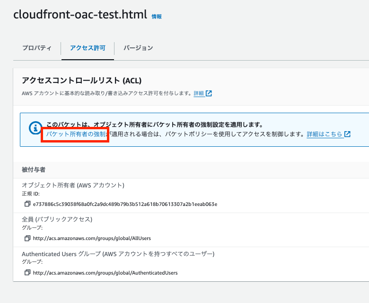Screen dimensions: 369x303
Task: Switch to the バージョン tab
Action: (138, 48)
